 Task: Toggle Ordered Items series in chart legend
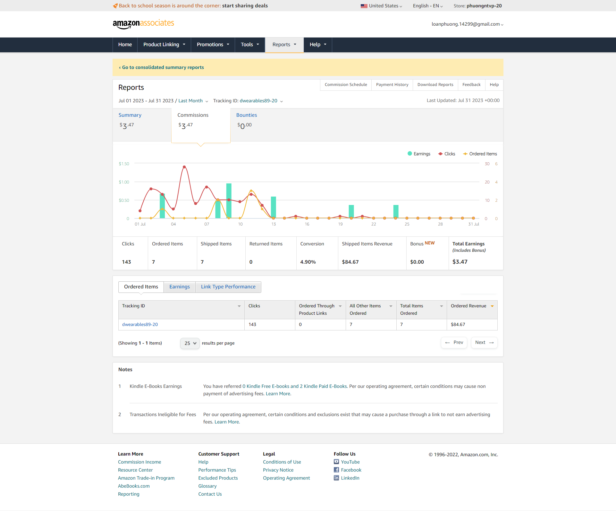(x=480, y=154)
